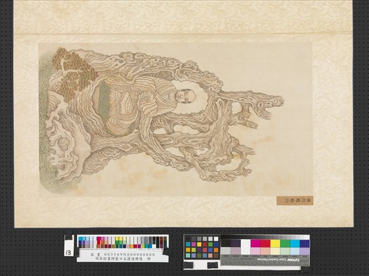Select the narrow color strip above the catalog label
This screenshot has width=369, height=276.
[122, 241]
